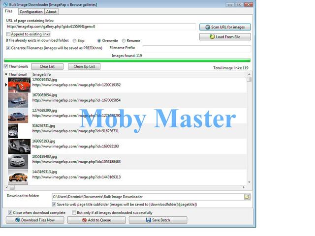Click link text ending id=1055188483
The height and width of the screenshot is (236, 315).
(76, 162)
